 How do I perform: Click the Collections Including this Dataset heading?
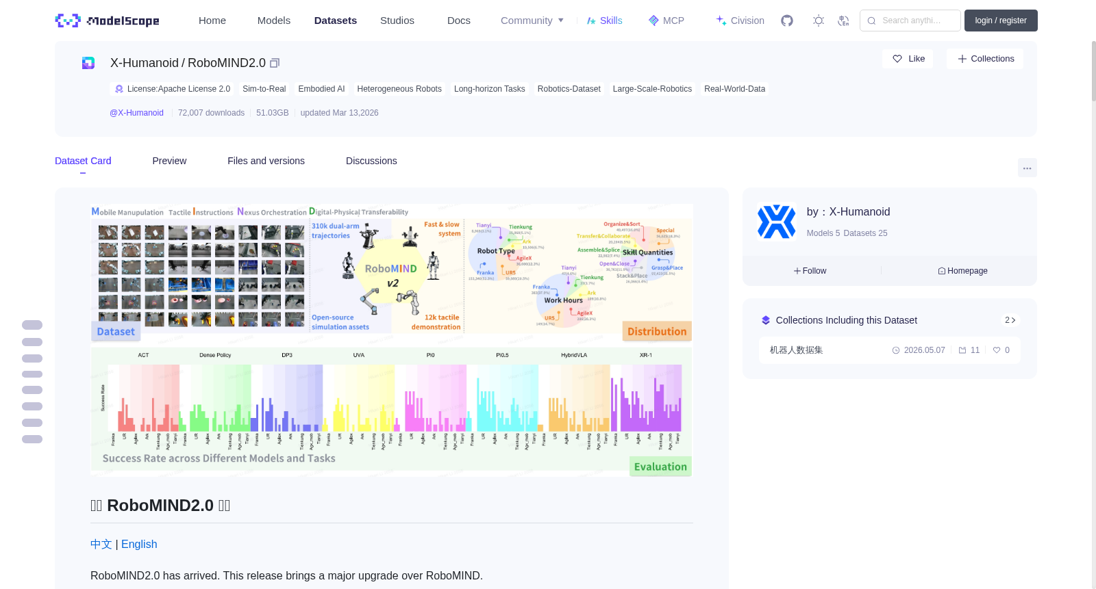point(846,320)
